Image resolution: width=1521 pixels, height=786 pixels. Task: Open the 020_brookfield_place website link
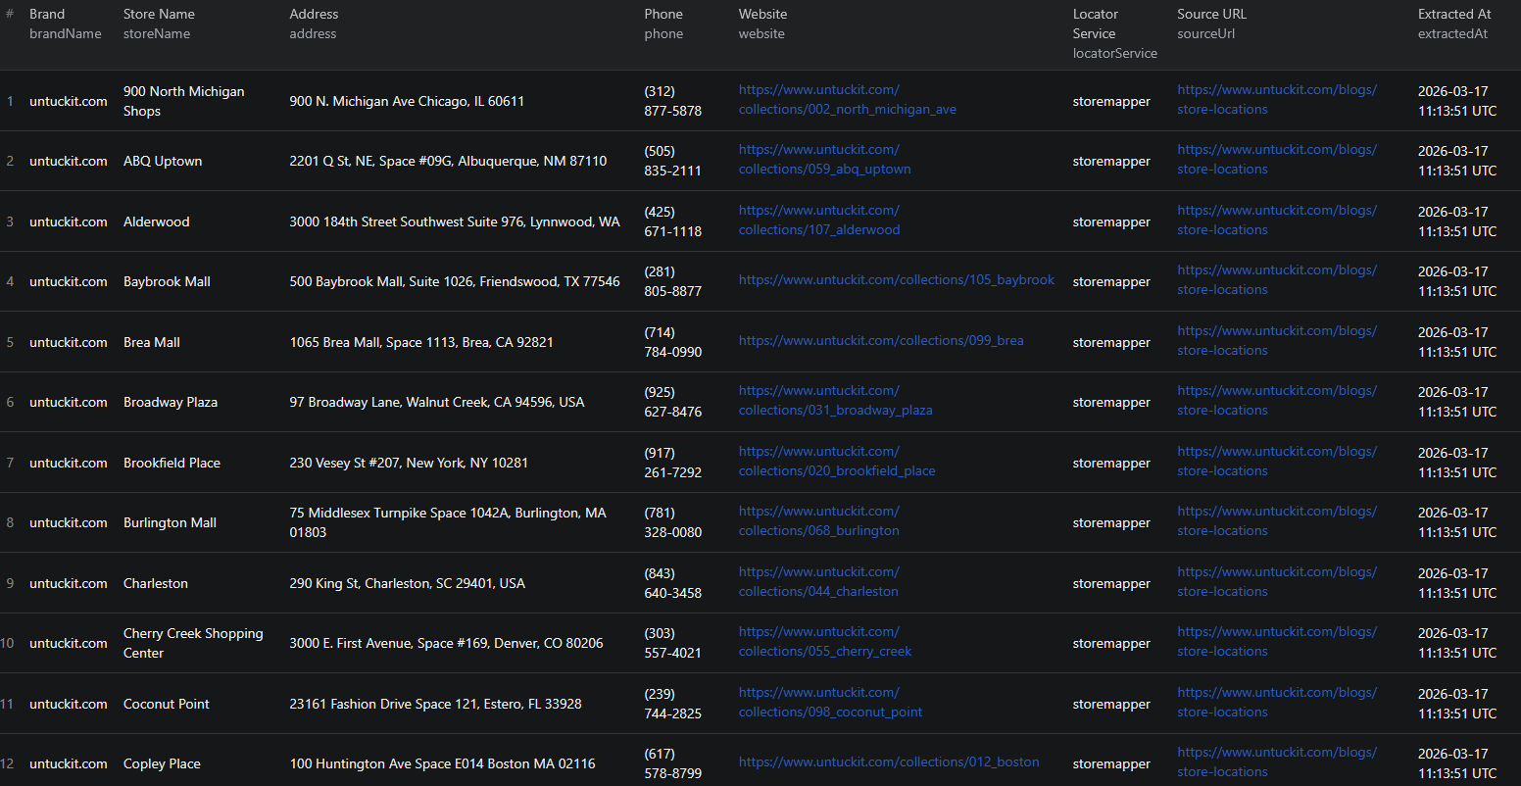click(836, 462)
